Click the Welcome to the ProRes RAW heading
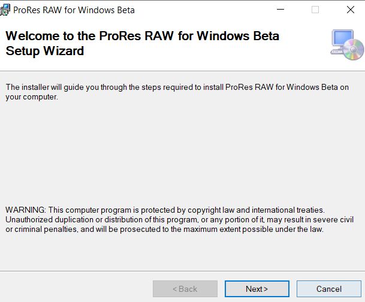 pyautogui.click(x=142, y=36)
